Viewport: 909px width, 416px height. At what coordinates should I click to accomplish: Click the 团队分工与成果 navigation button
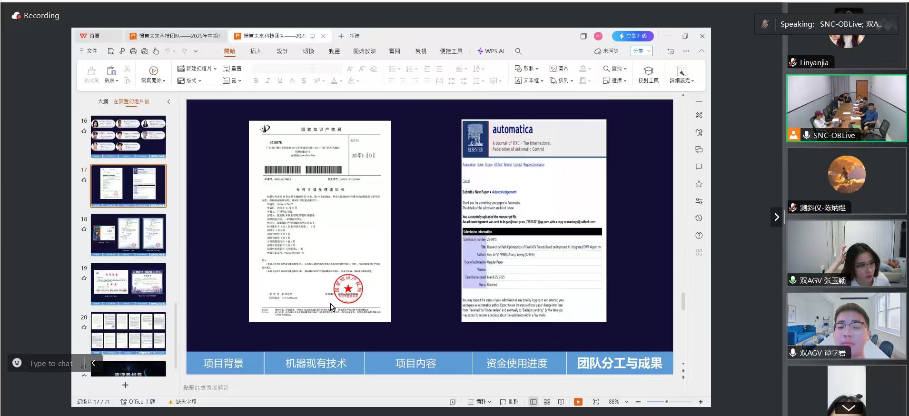[x=619, y=363]
